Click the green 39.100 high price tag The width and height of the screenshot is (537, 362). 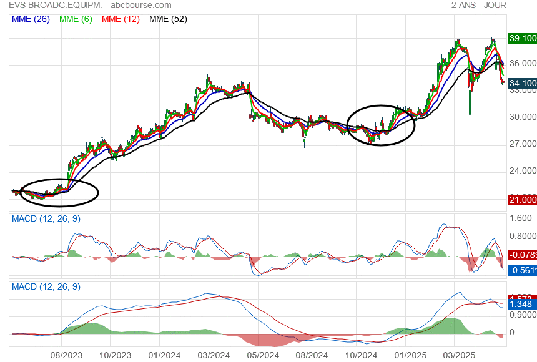pos(522,38)
